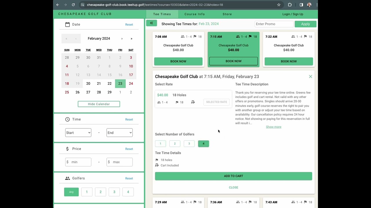The height and width of the screenshot is (208, 371).
Task: Open Login / Sign Up
Action: [x=293, y=14]
